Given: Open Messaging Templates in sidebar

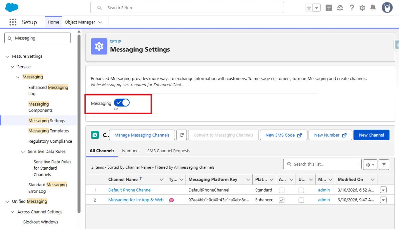Looking at the screenshot, I should coord(49,131).
